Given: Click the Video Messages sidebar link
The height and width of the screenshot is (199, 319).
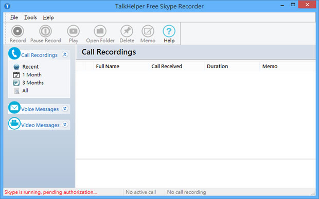Looking at the screenshot, I should pos(40,125).
